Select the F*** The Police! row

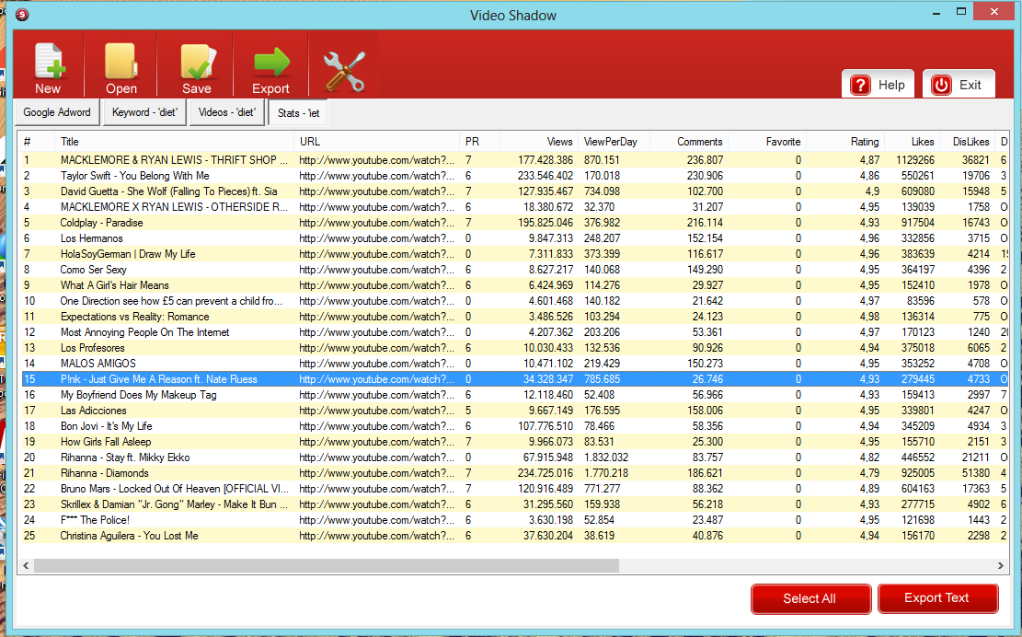coord(514,520)
